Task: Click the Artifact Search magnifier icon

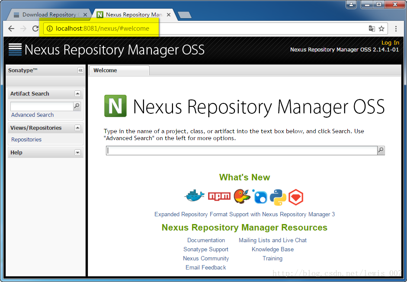Action: point(77,106)
